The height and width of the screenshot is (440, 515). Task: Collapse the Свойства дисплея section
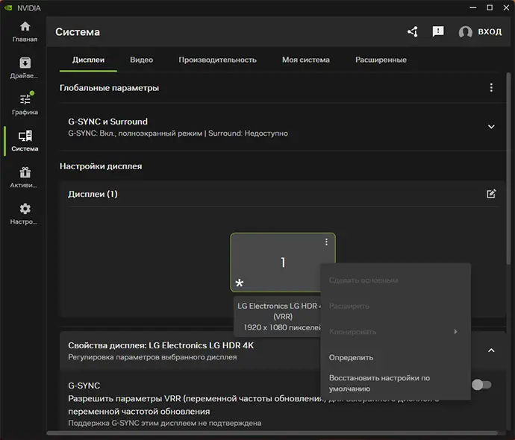491,351
